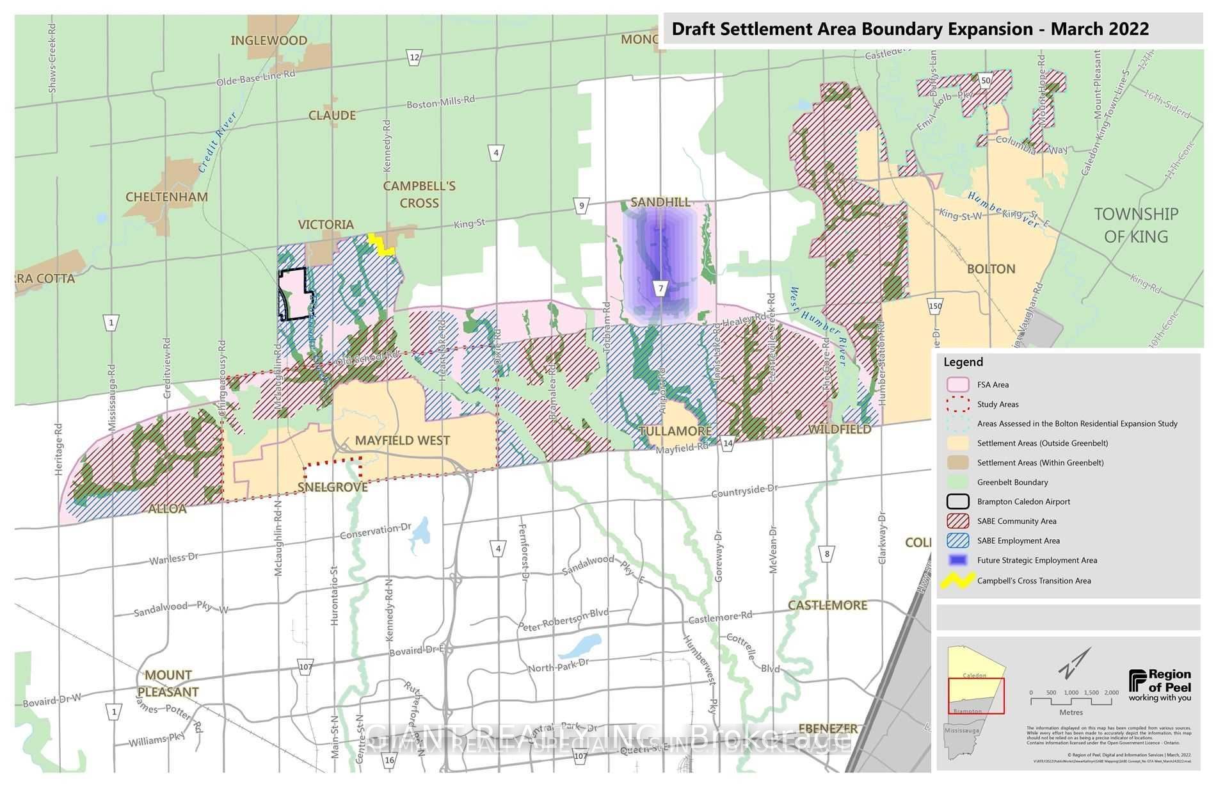
Task: Click the Future Strategic Employment Area swatch
Action: tap(957, 560)
